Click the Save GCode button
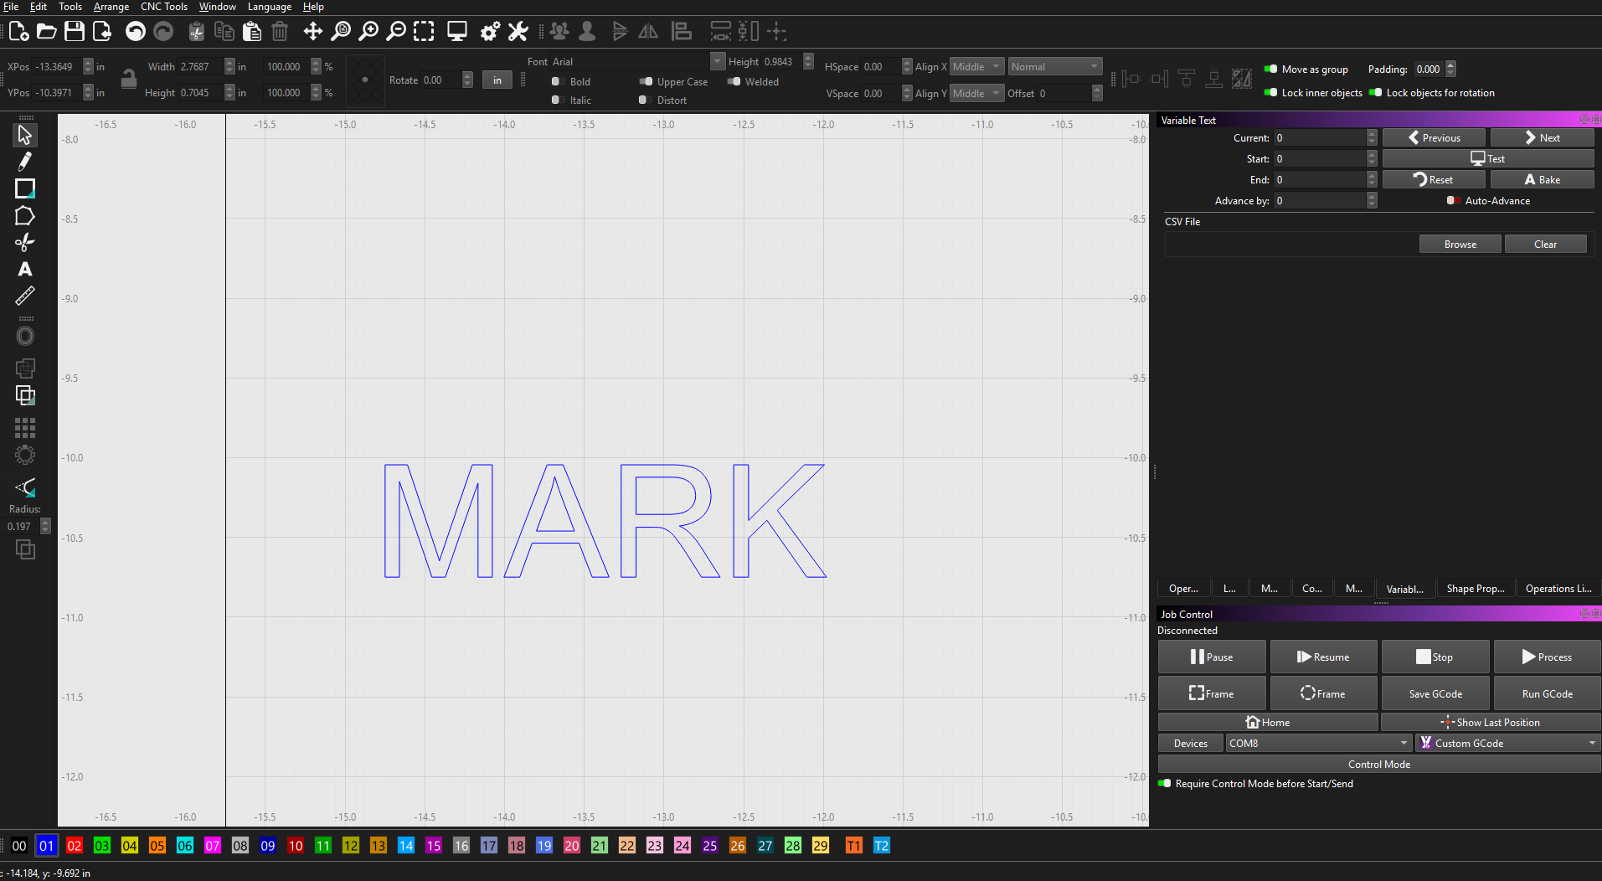The width and height of the screenshot is (1602, 881). [x=1435, y=693]
